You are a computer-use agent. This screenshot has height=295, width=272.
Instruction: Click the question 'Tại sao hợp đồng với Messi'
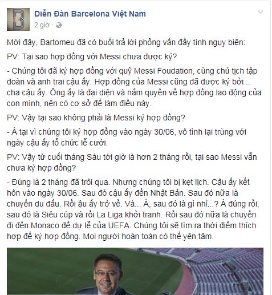pos(92,56)
